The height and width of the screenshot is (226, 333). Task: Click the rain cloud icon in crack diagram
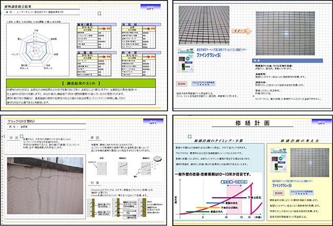[x=157, y=159]
